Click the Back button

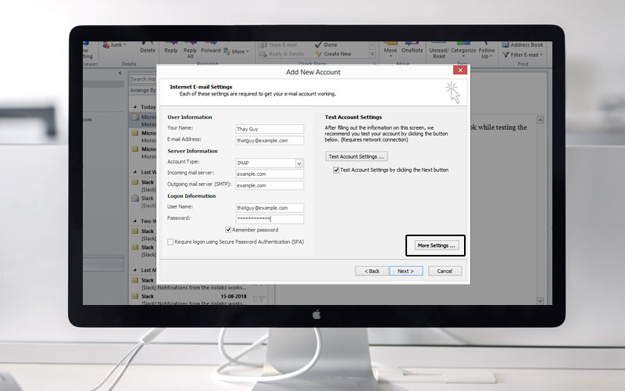click(372, 271)
